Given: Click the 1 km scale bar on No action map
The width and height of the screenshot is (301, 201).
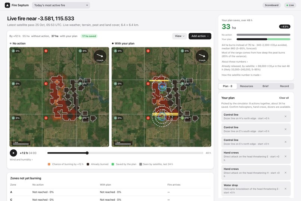Looking at the screenshot, I should click(21, 143).
